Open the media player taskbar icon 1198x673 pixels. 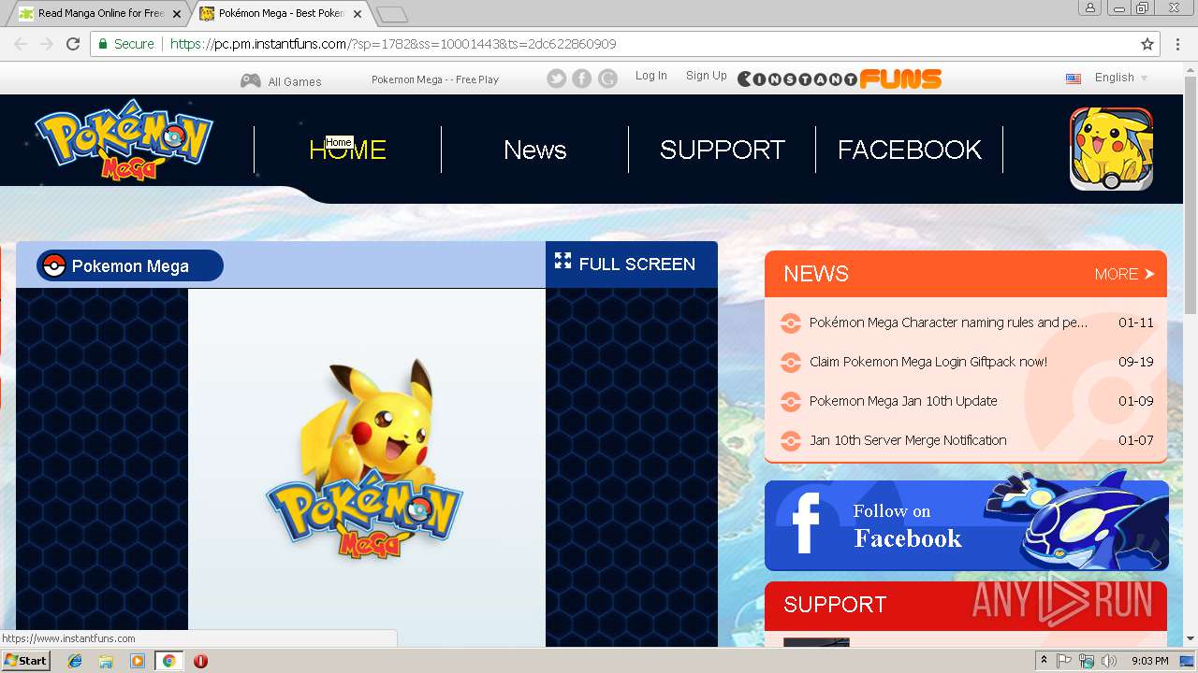click(138, 661)
